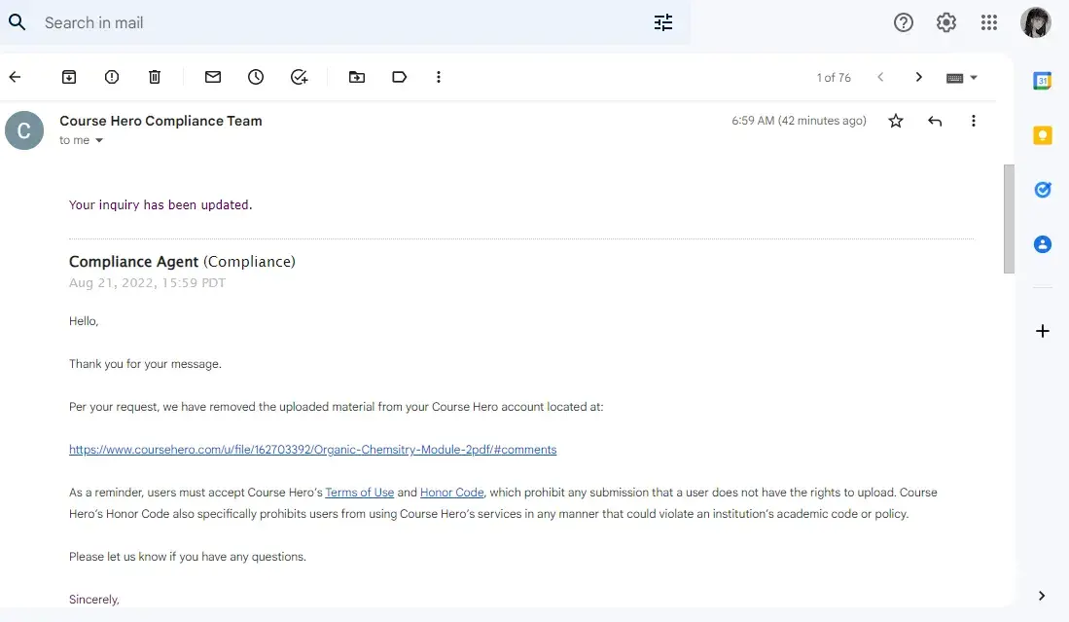Viewport: 1069px width, 622px height.
Task: Delete the email with trash icon
Action: coord(155,77)
